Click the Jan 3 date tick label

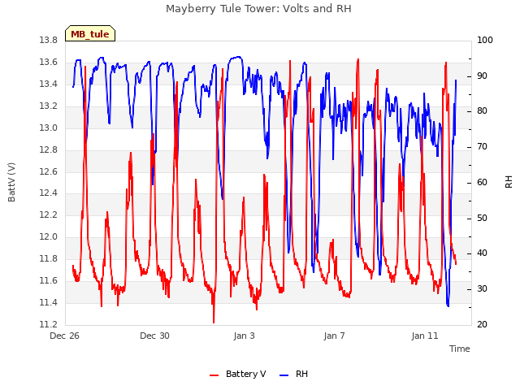pos(244,336)
